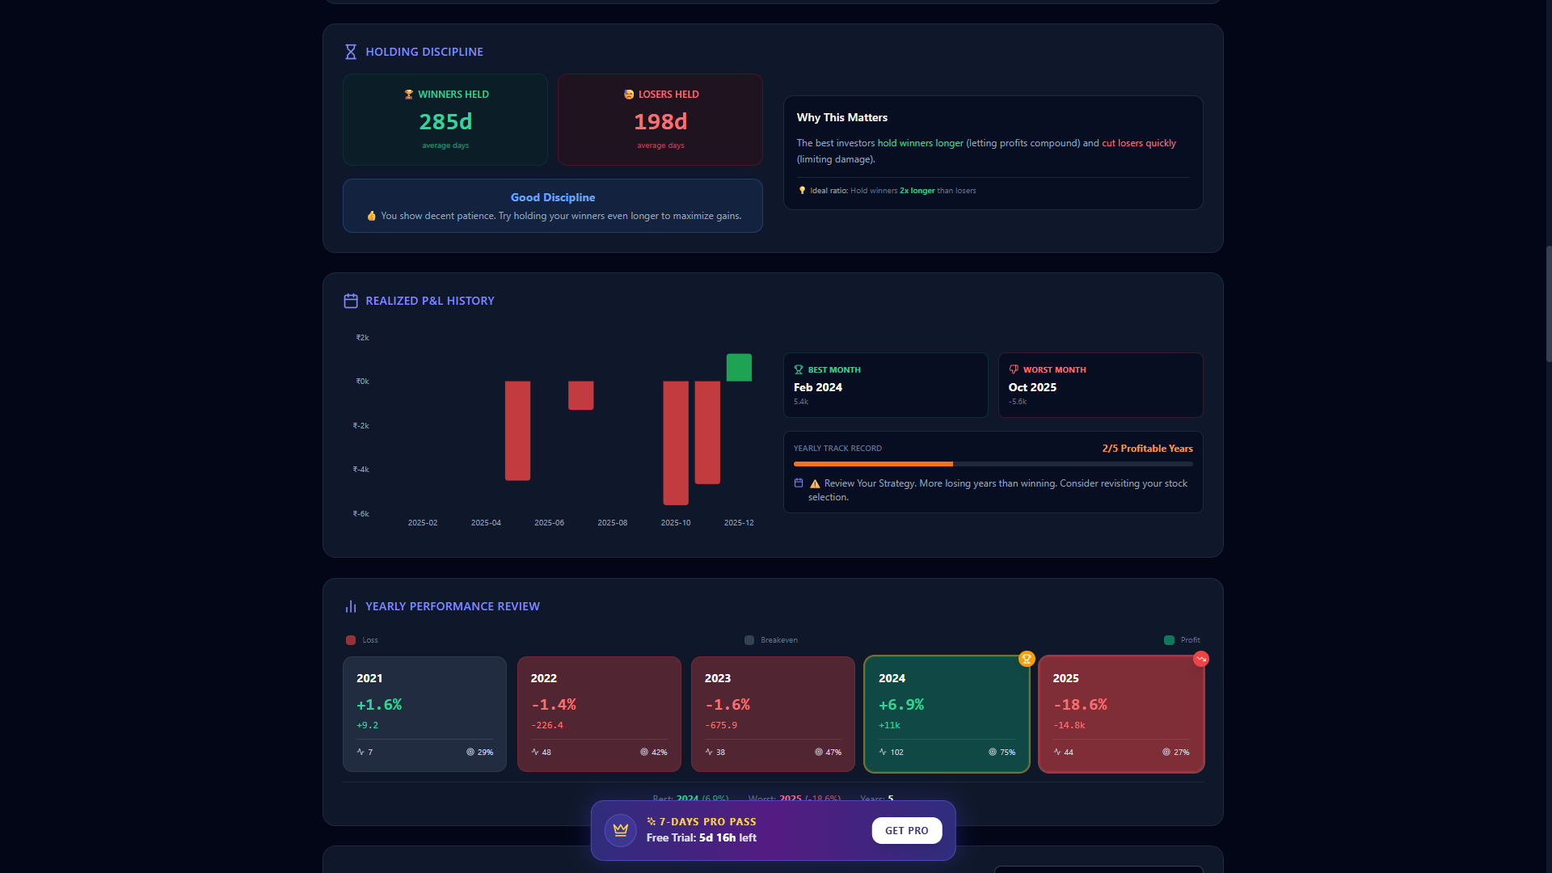Click the red Loss legend swatch
Screen dimensions: 1552x873
(x=351, y=640)
